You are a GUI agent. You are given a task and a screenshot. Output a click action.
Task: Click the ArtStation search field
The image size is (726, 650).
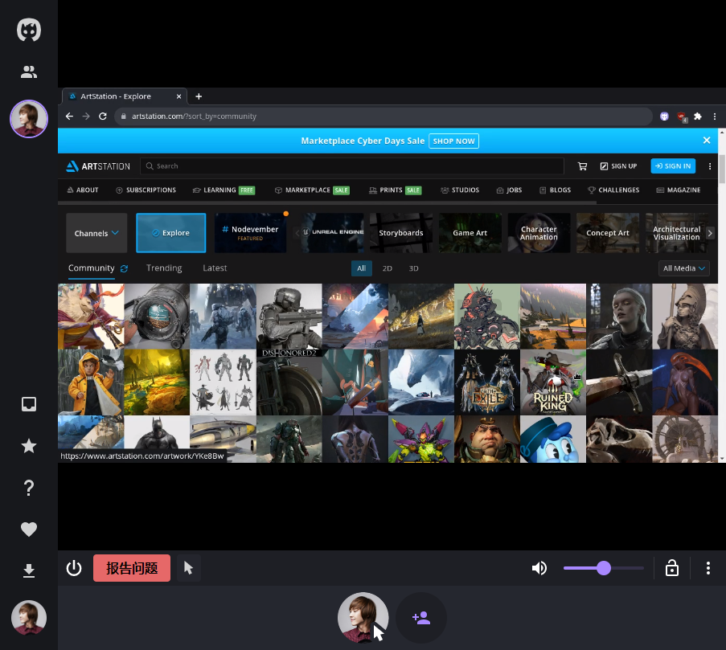tap(352, 166)
